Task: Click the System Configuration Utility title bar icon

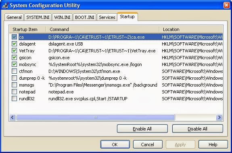Action: (x=6, y=5)
